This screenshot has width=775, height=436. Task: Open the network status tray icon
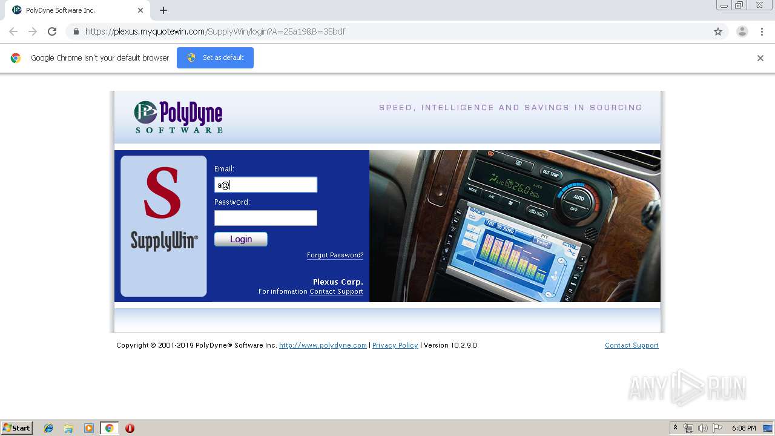click(x=688, y=428)
